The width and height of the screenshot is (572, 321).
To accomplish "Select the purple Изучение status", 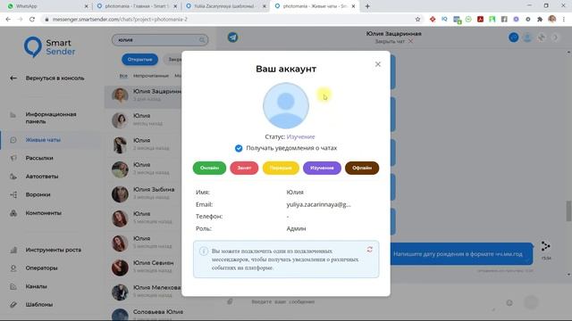I will (x=322, y=169).
